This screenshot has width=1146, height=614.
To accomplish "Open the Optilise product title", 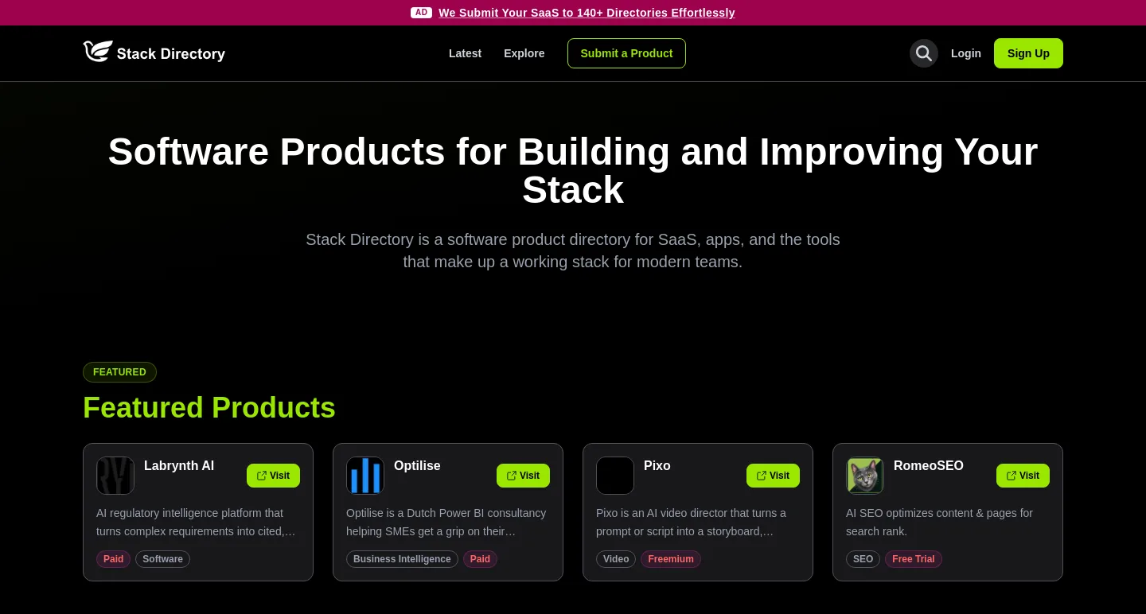I will [x=417, y=466].
